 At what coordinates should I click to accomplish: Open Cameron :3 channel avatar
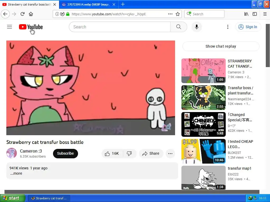[12, 153]
